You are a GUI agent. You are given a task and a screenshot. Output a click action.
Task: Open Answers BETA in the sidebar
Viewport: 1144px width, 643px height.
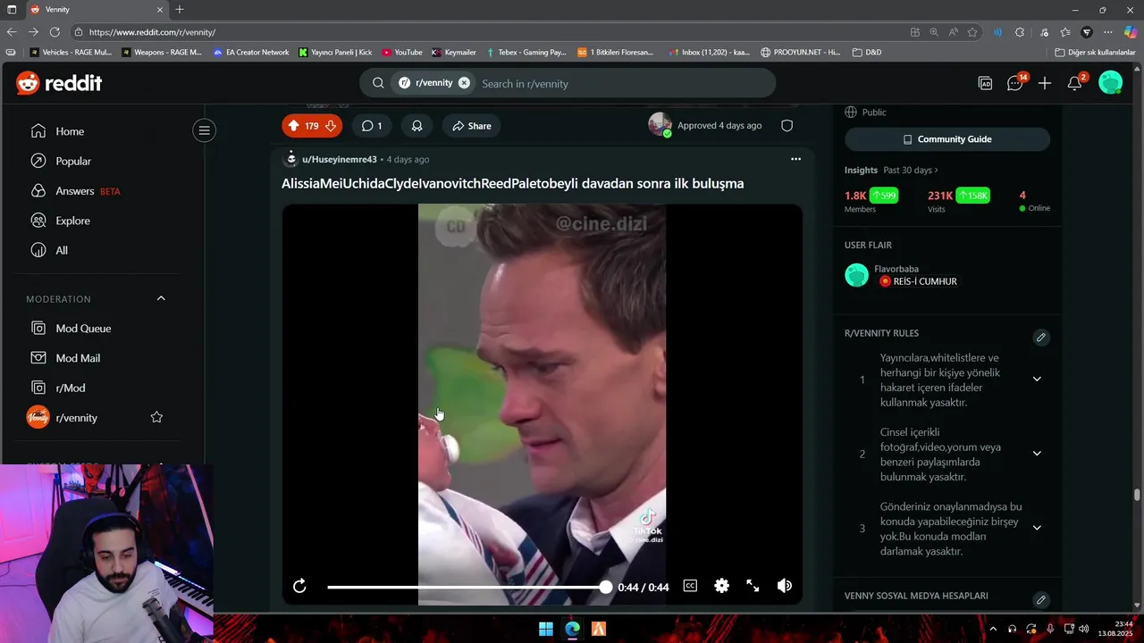click(x=88, y=191)
